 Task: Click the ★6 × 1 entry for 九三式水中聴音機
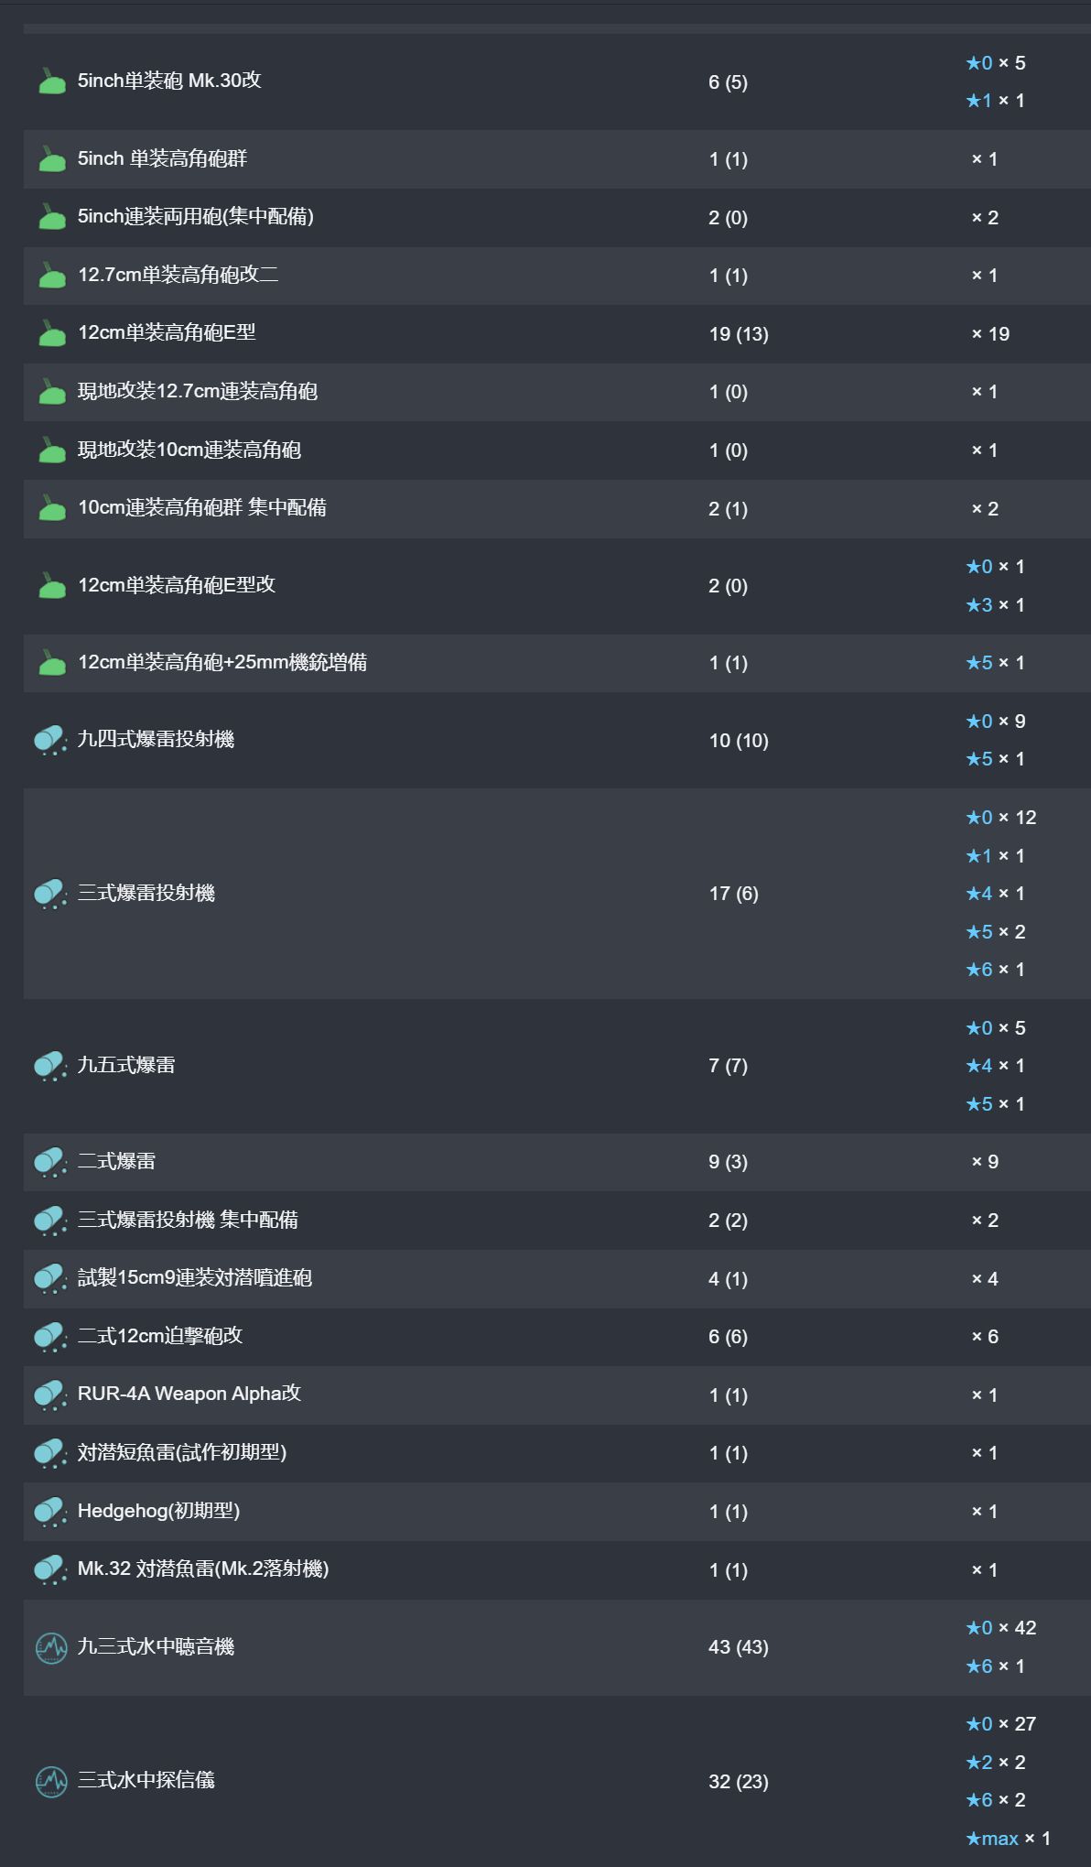(995, 1666)
